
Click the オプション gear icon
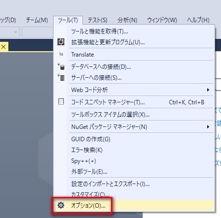tap(61, 205)
